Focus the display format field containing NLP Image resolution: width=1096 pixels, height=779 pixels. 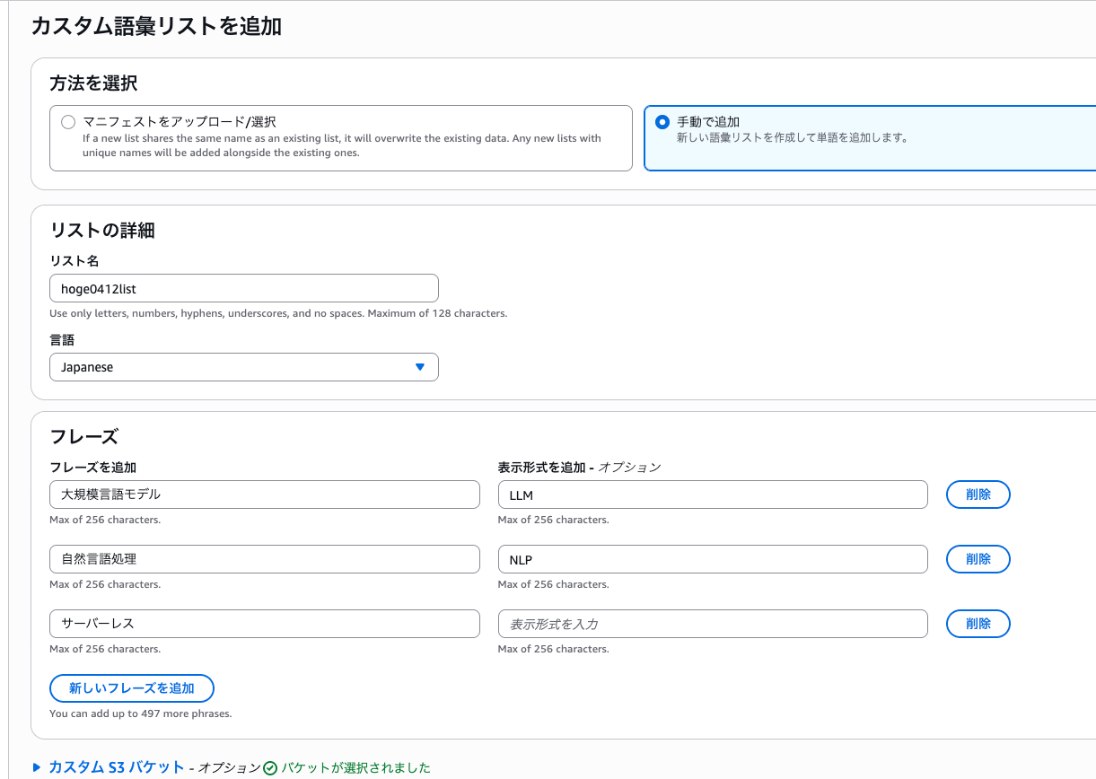712,559
